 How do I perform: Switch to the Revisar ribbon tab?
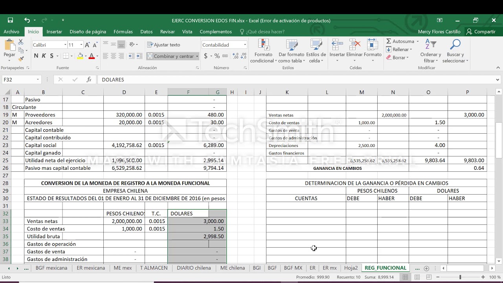pos(167,32)
